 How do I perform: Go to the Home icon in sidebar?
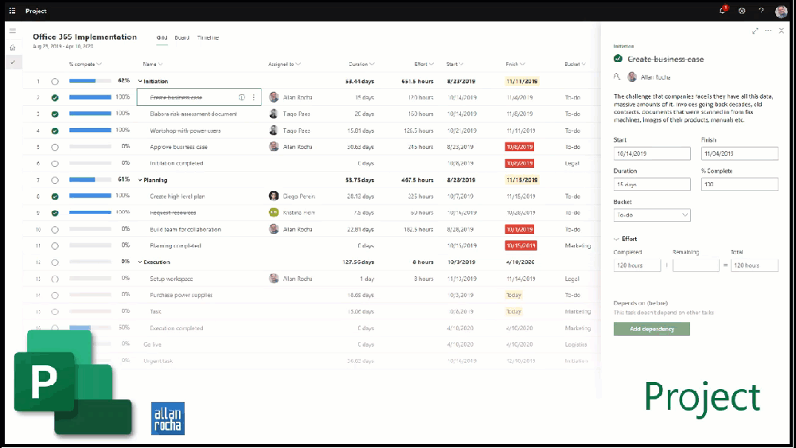coord(13,48)
